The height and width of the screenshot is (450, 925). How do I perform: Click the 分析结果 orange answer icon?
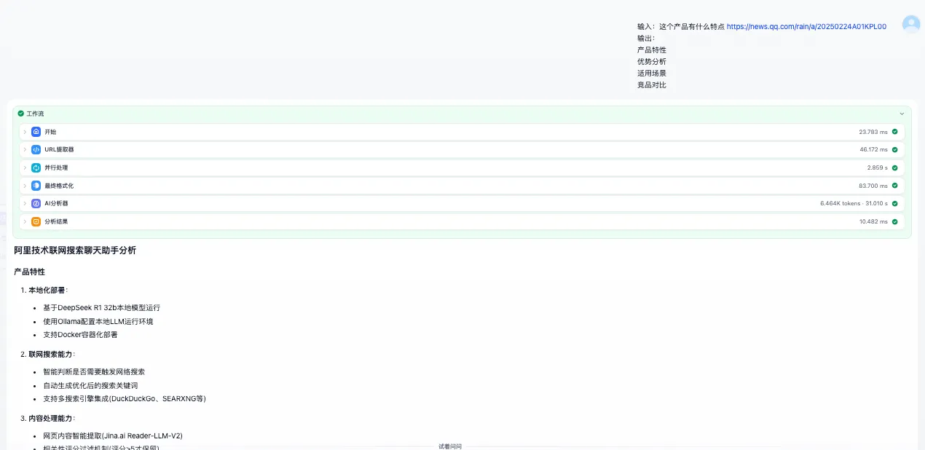[x=36, y=221]
